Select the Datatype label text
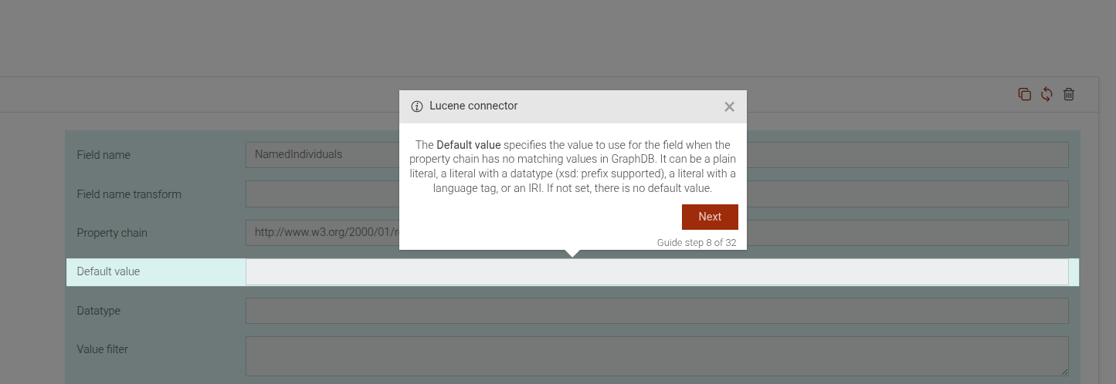1116x384 pixels. tap(99, 311)
